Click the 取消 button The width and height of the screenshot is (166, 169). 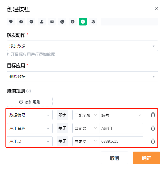[114, 158]
